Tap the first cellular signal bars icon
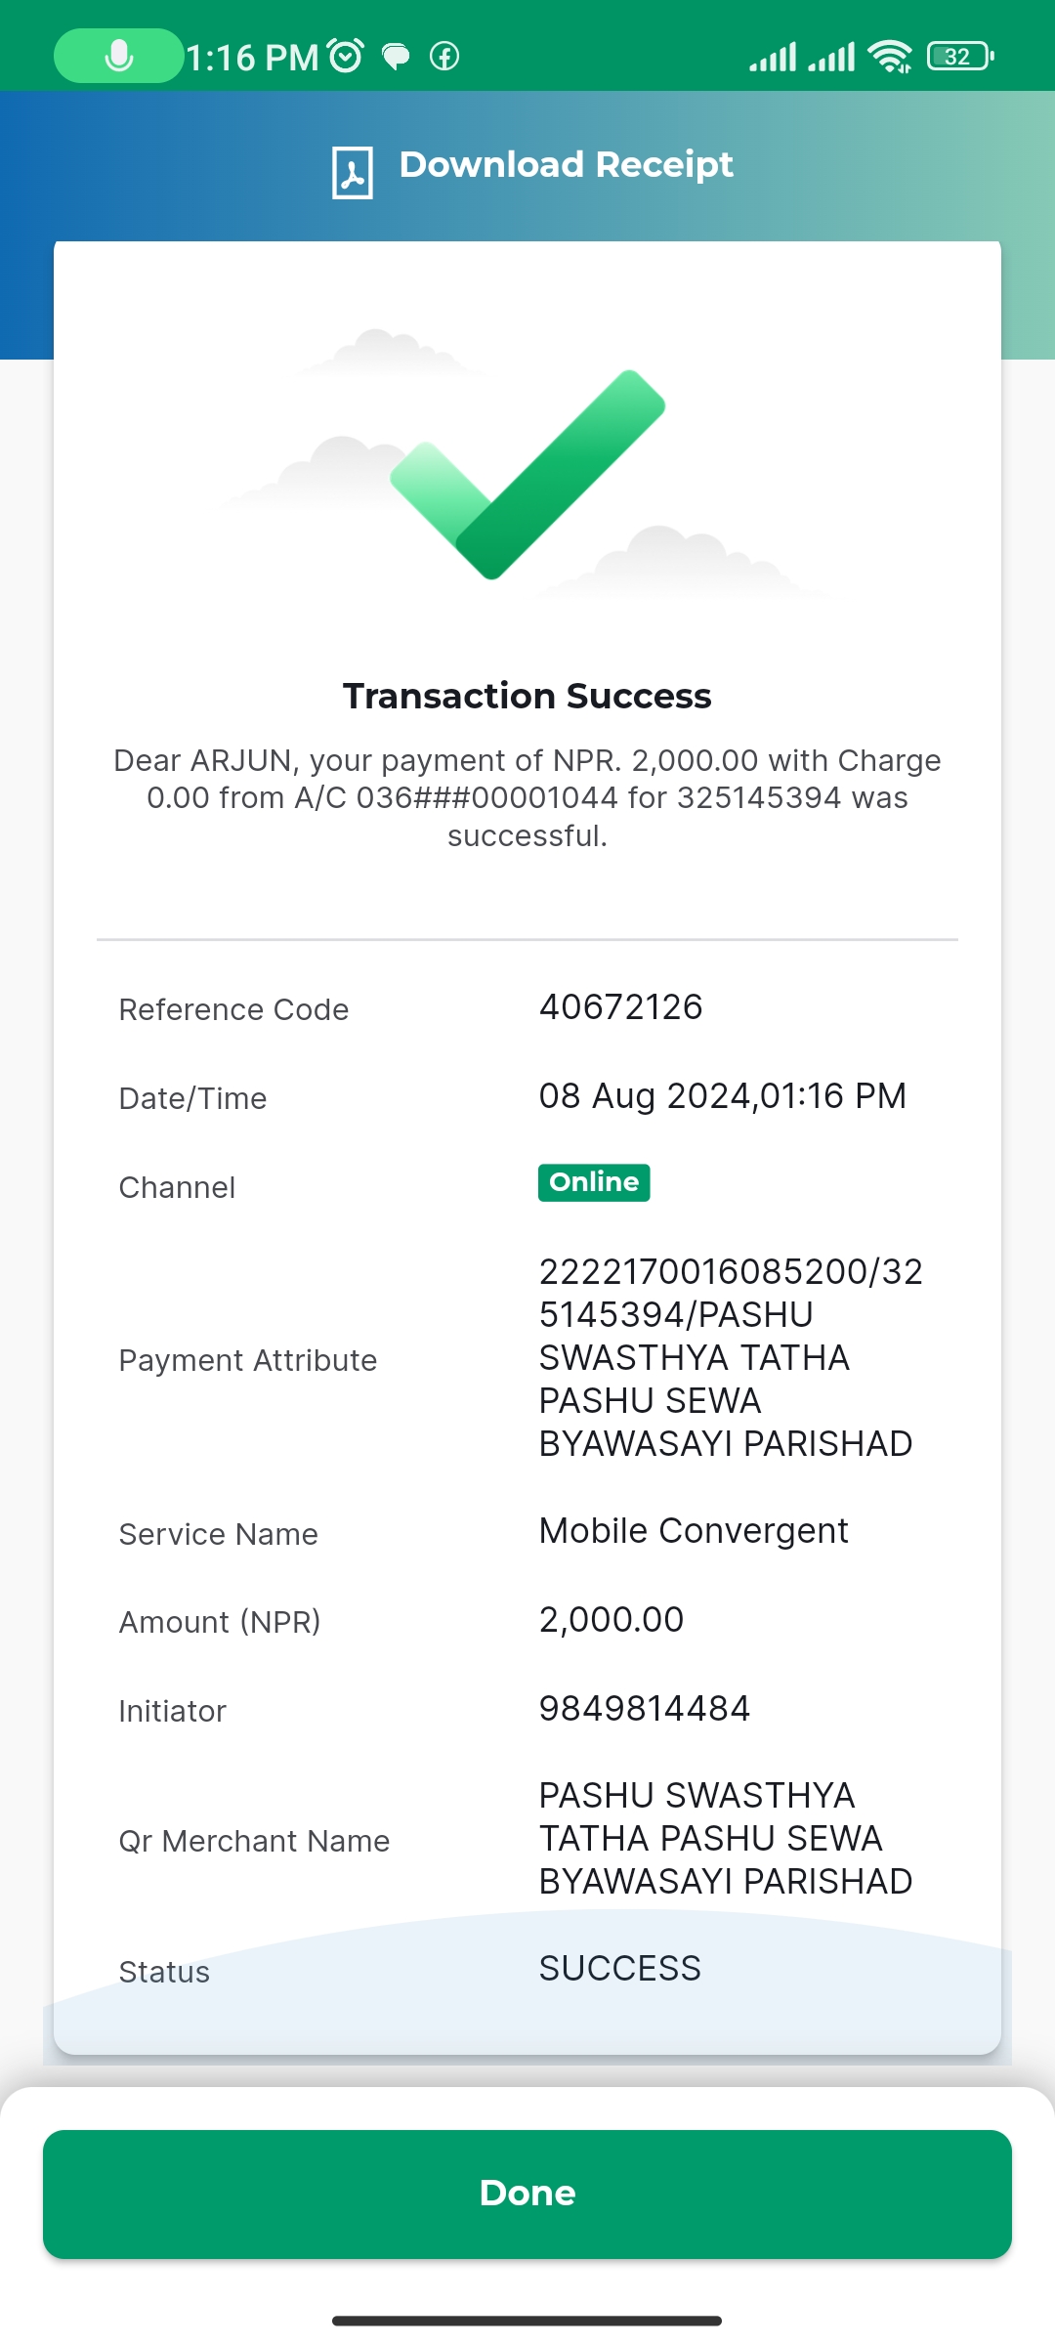The height and width of the screenshot is (2345, 1055). coord(773,57)
